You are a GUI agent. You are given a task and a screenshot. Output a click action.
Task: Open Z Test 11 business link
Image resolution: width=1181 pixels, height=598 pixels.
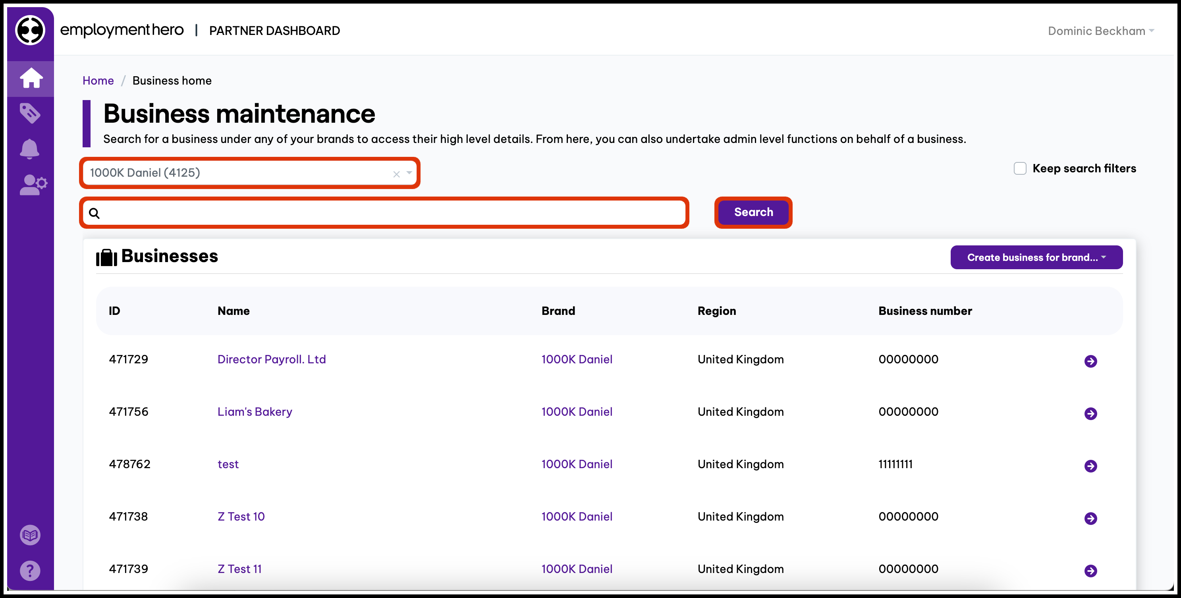[x=239, y=569]
